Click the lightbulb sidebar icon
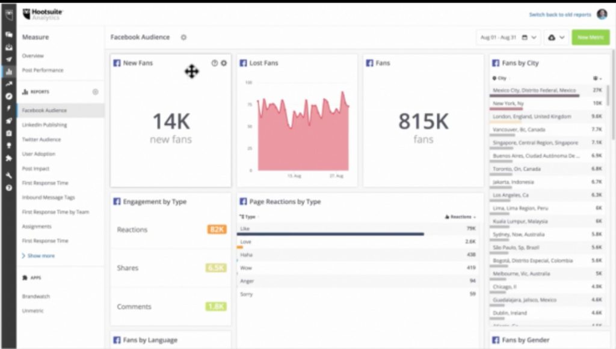The image size is (616, 349). (x=8, y=145)
